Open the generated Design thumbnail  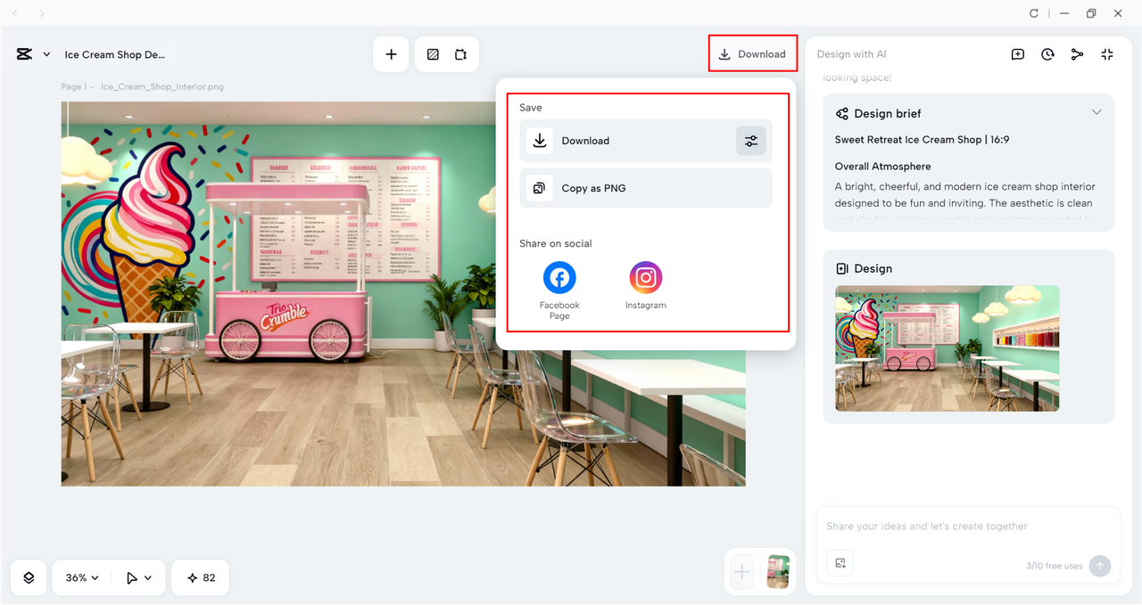[x=948, y=348]
